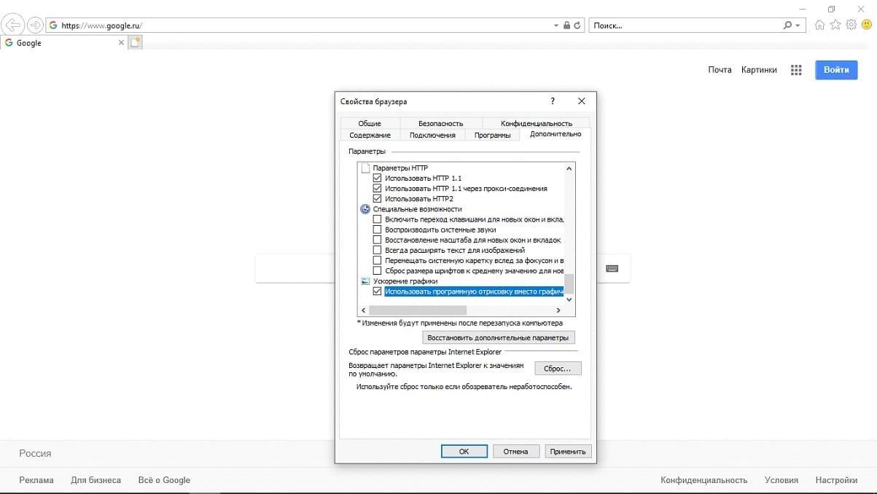The width and height of the screenshot is (877, 494).
Task: Enable 'Воспроизводить системные звуки' checkbox
Action: tap(377, 230)
